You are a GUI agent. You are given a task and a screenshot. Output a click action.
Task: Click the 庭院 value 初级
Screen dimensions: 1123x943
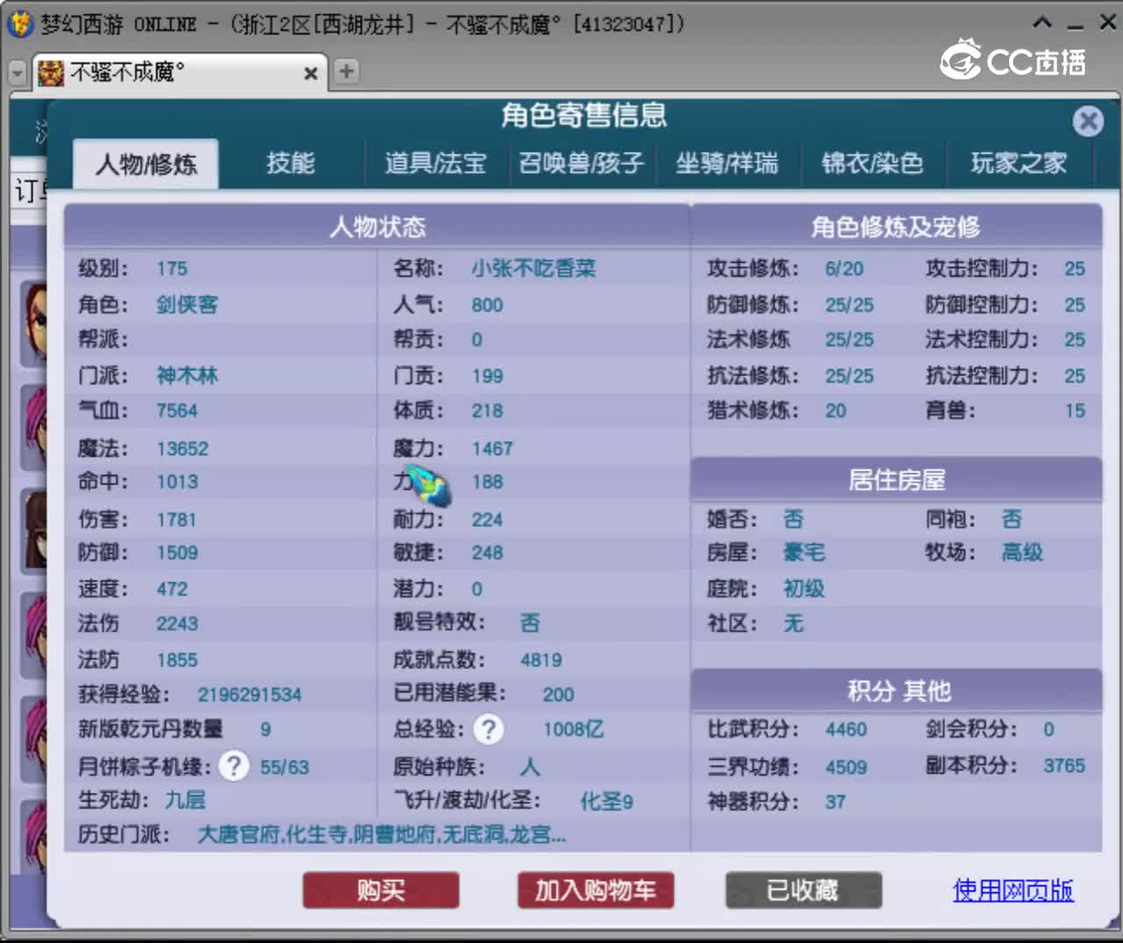tap(804, 588)
